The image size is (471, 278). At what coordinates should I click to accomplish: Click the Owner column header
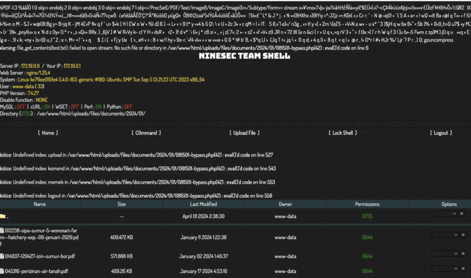pyautogui.click(x=285, y=204)
